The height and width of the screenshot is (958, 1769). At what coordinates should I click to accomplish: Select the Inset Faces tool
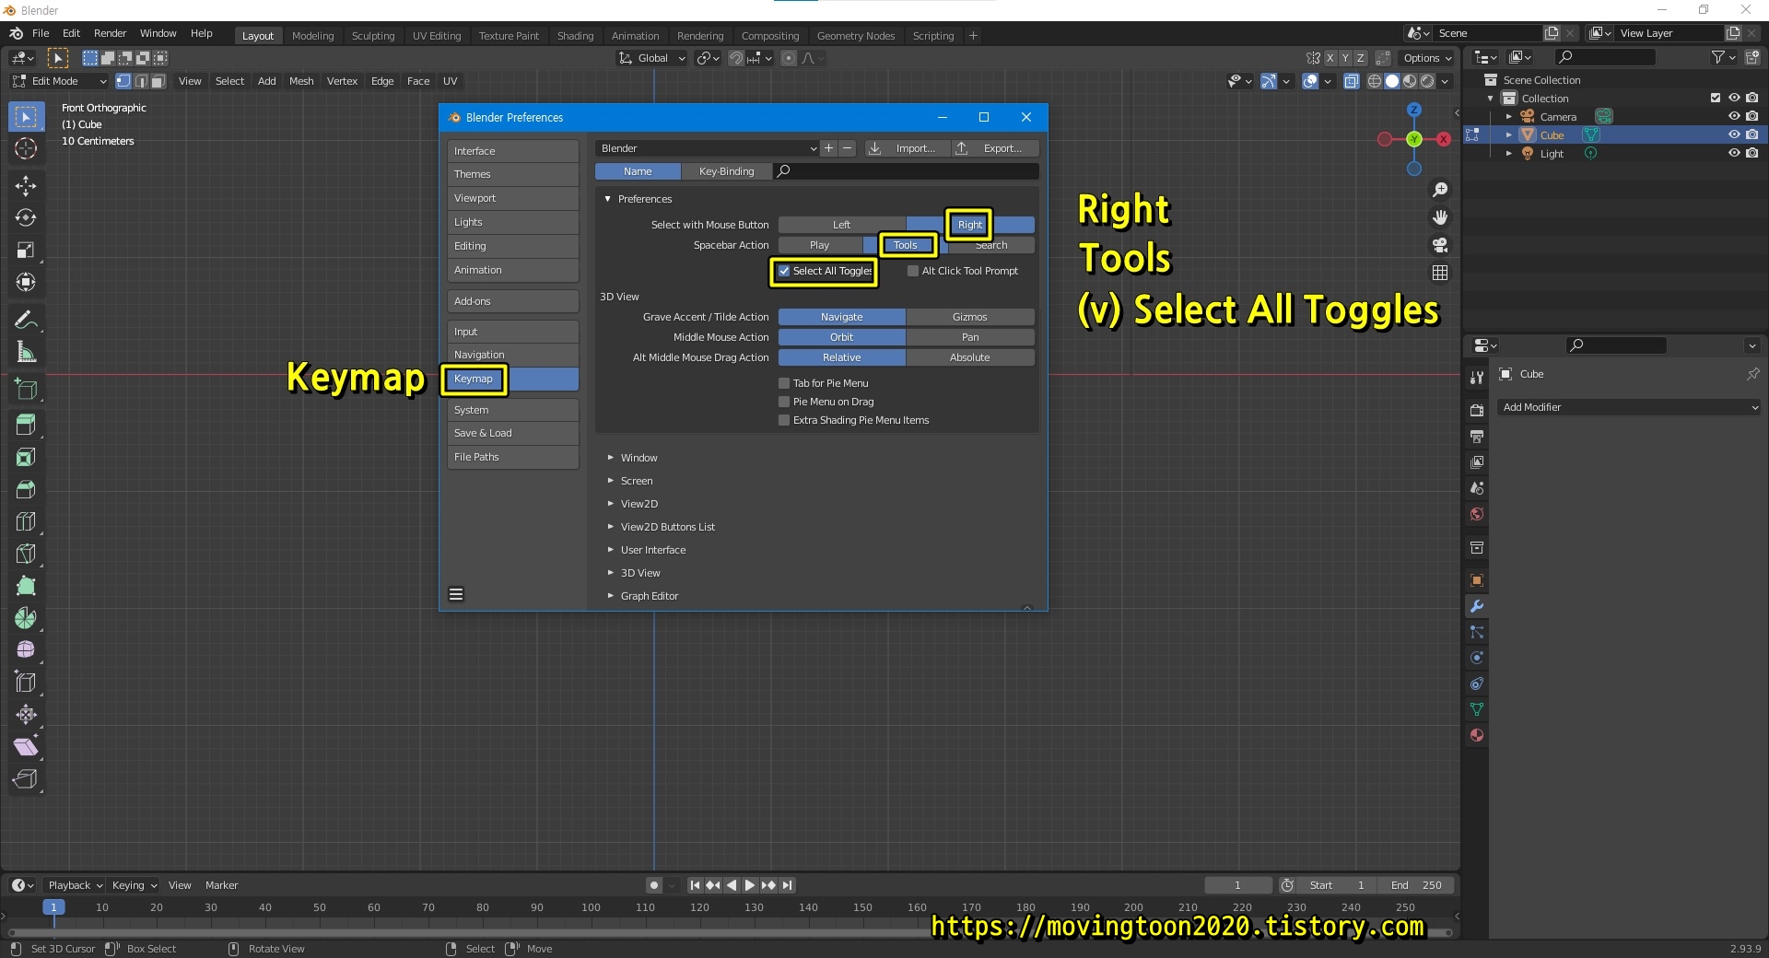26,458
